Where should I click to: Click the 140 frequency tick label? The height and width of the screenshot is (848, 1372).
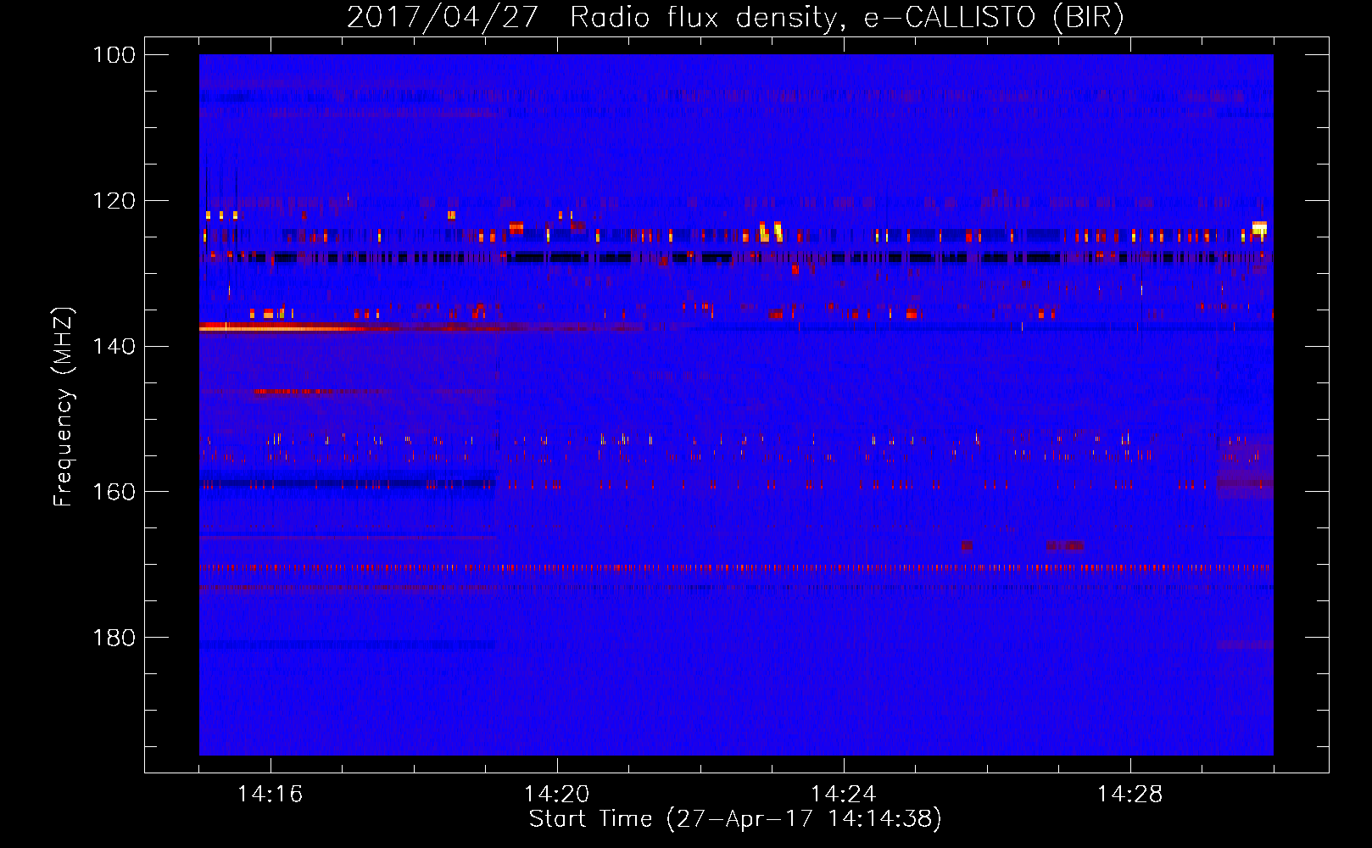[114, 346]
